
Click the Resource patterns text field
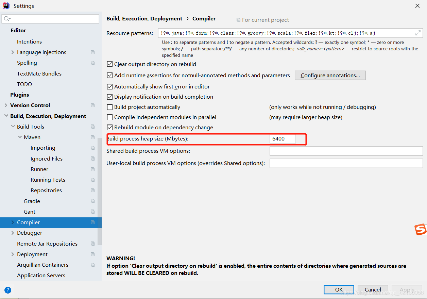(290, 33)
